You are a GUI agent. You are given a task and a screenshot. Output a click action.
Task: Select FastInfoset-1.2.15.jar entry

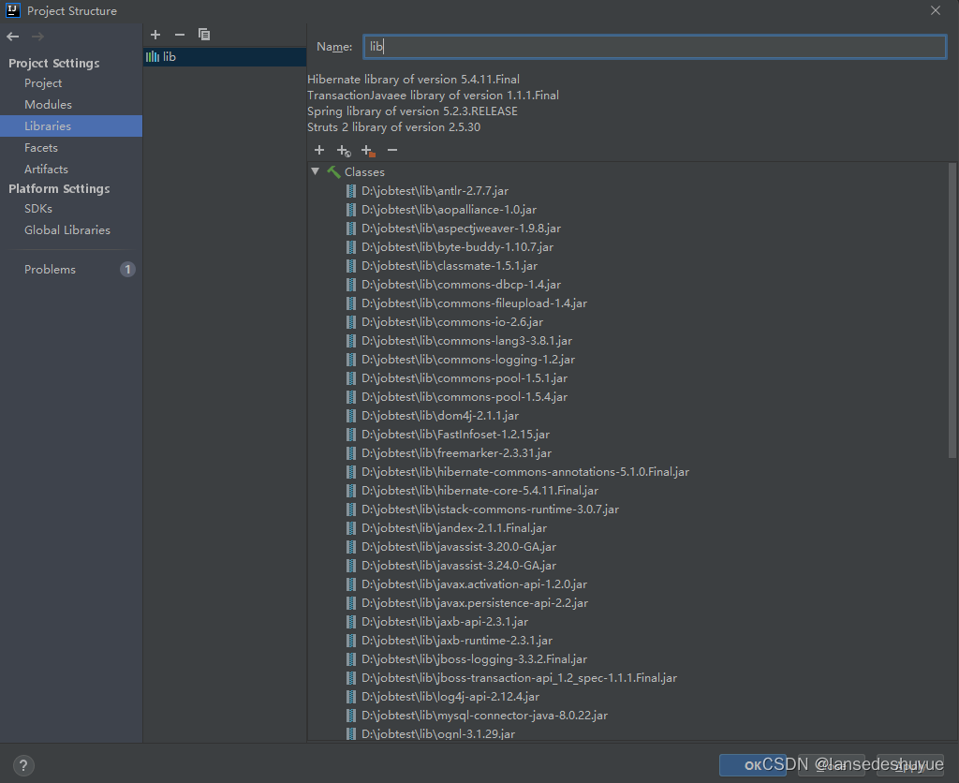pos(456,435)
